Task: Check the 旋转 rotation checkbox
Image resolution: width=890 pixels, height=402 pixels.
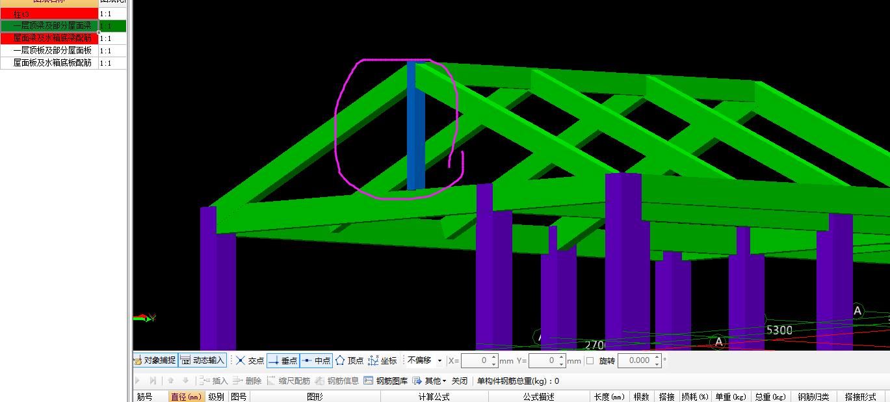Action: (x=590, y=360)
